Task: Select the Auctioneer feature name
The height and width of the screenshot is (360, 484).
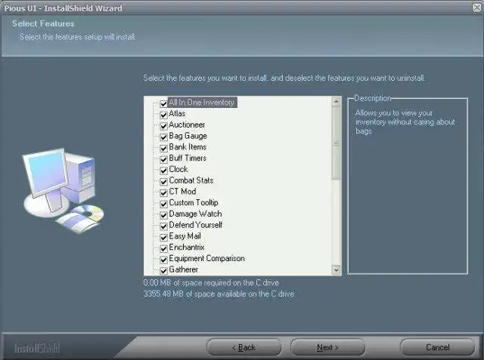Action: point(187,125)
